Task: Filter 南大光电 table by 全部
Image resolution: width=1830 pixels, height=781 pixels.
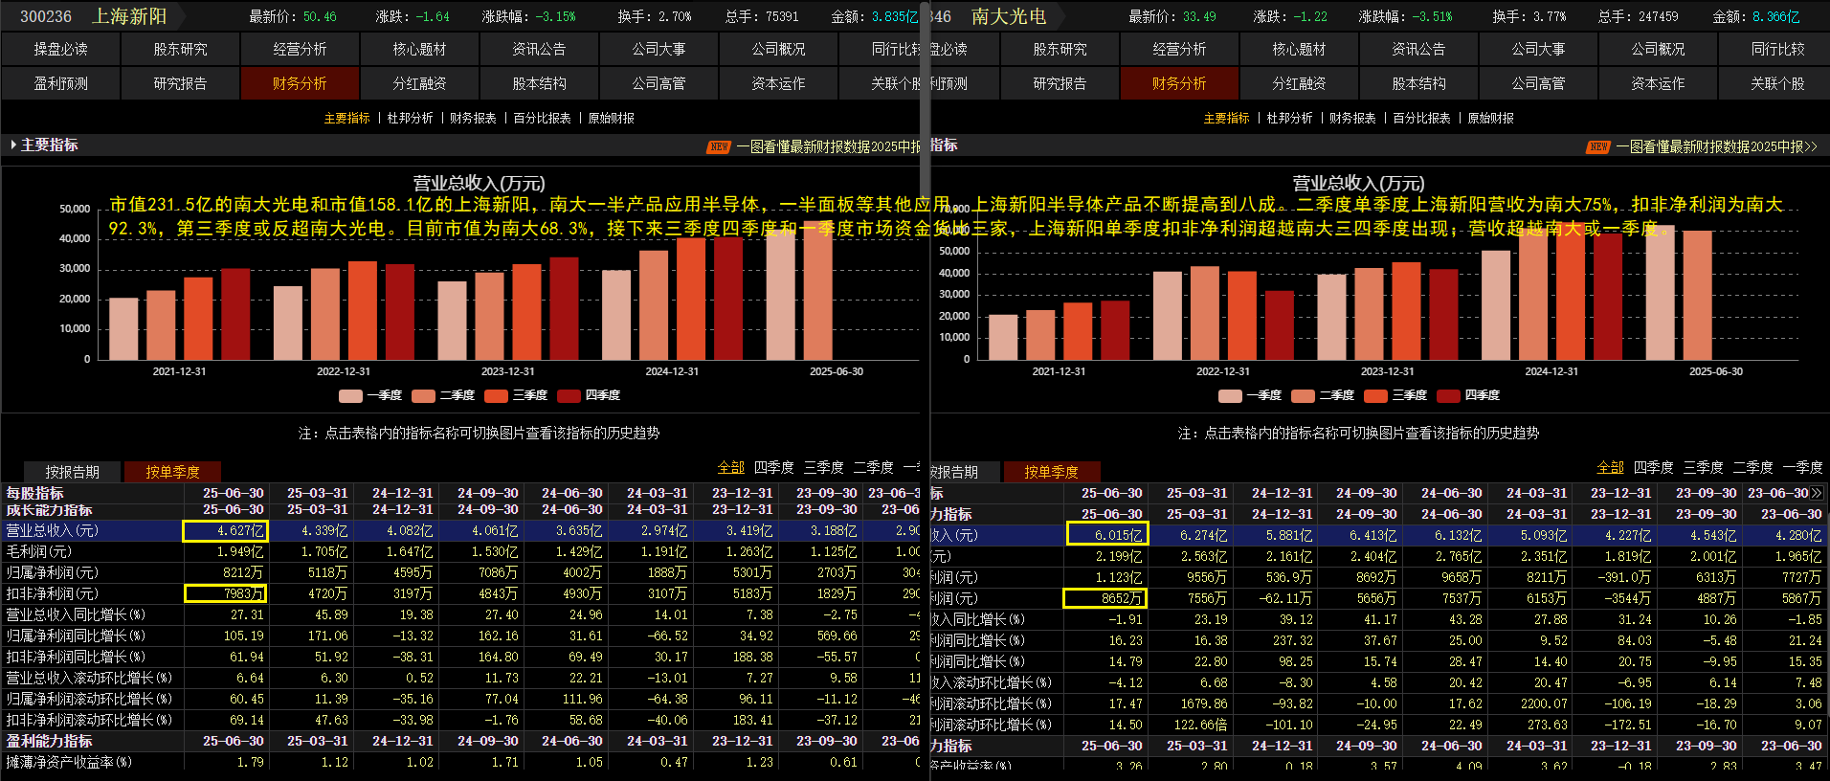Action: tap(1611, 467)
